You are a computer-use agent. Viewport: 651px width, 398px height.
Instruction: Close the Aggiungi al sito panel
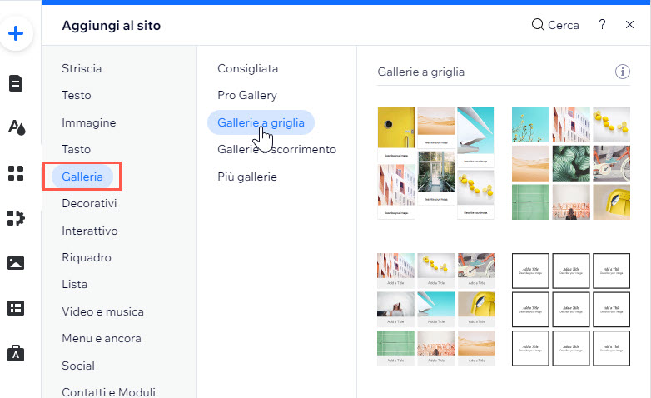(x=629, y=25)
